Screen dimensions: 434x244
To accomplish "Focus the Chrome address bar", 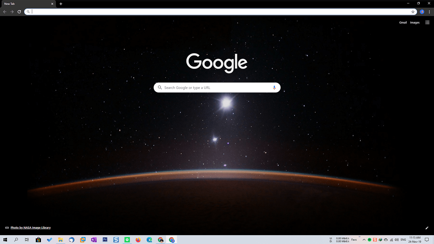I will pos(220,12).
